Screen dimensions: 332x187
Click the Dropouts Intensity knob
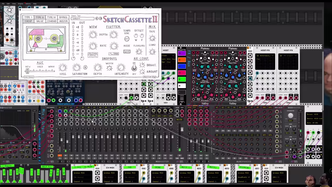121,68
